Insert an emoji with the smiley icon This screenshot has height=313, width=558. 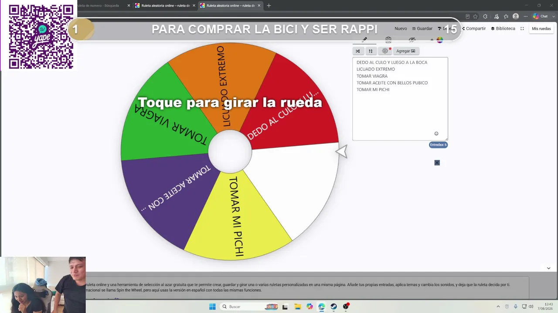point(436,133)
